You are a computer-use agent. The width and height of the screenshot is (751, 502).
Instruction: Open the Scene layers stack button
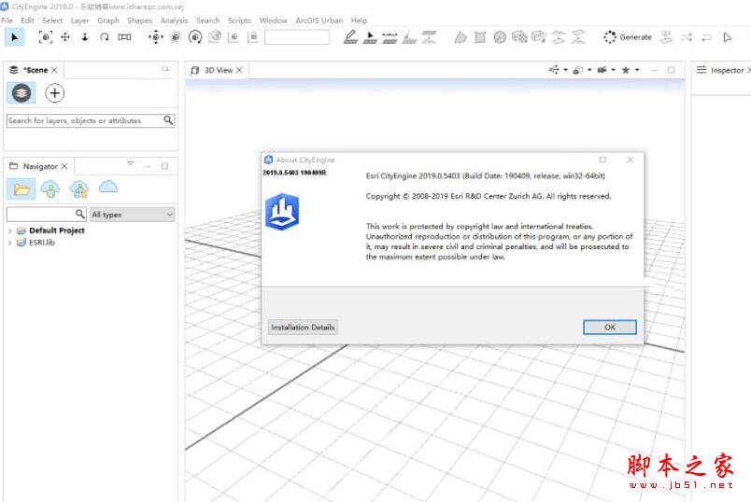click(x=21, y=93)
